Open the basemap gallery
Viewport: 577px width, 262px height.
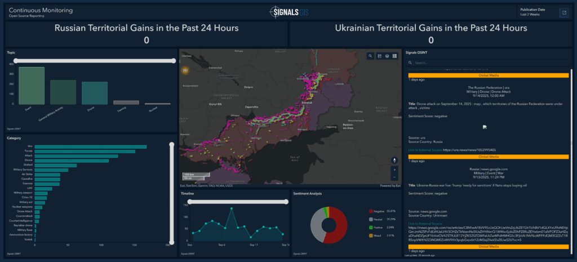(395, 56)
